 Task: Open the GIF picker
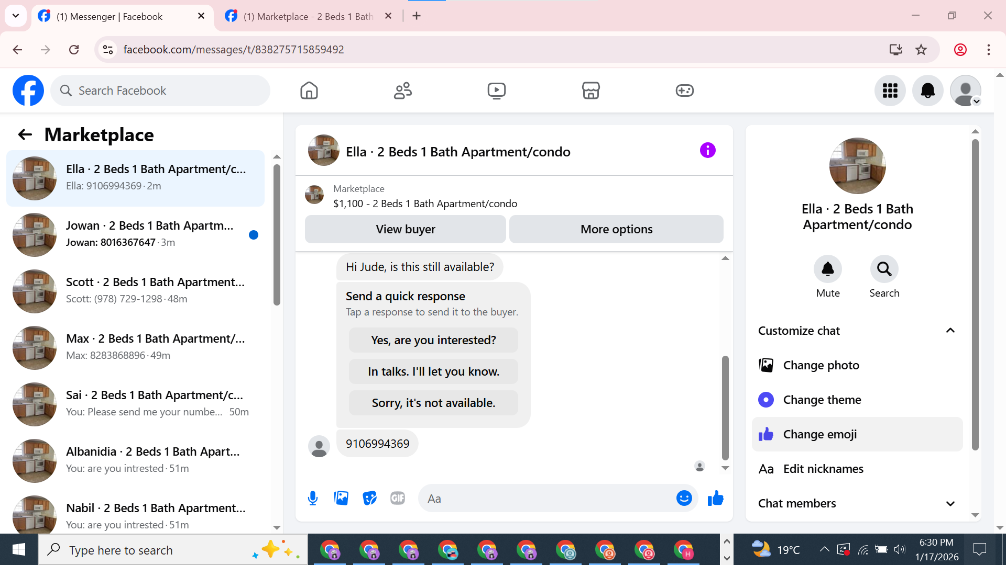[398, 498]
